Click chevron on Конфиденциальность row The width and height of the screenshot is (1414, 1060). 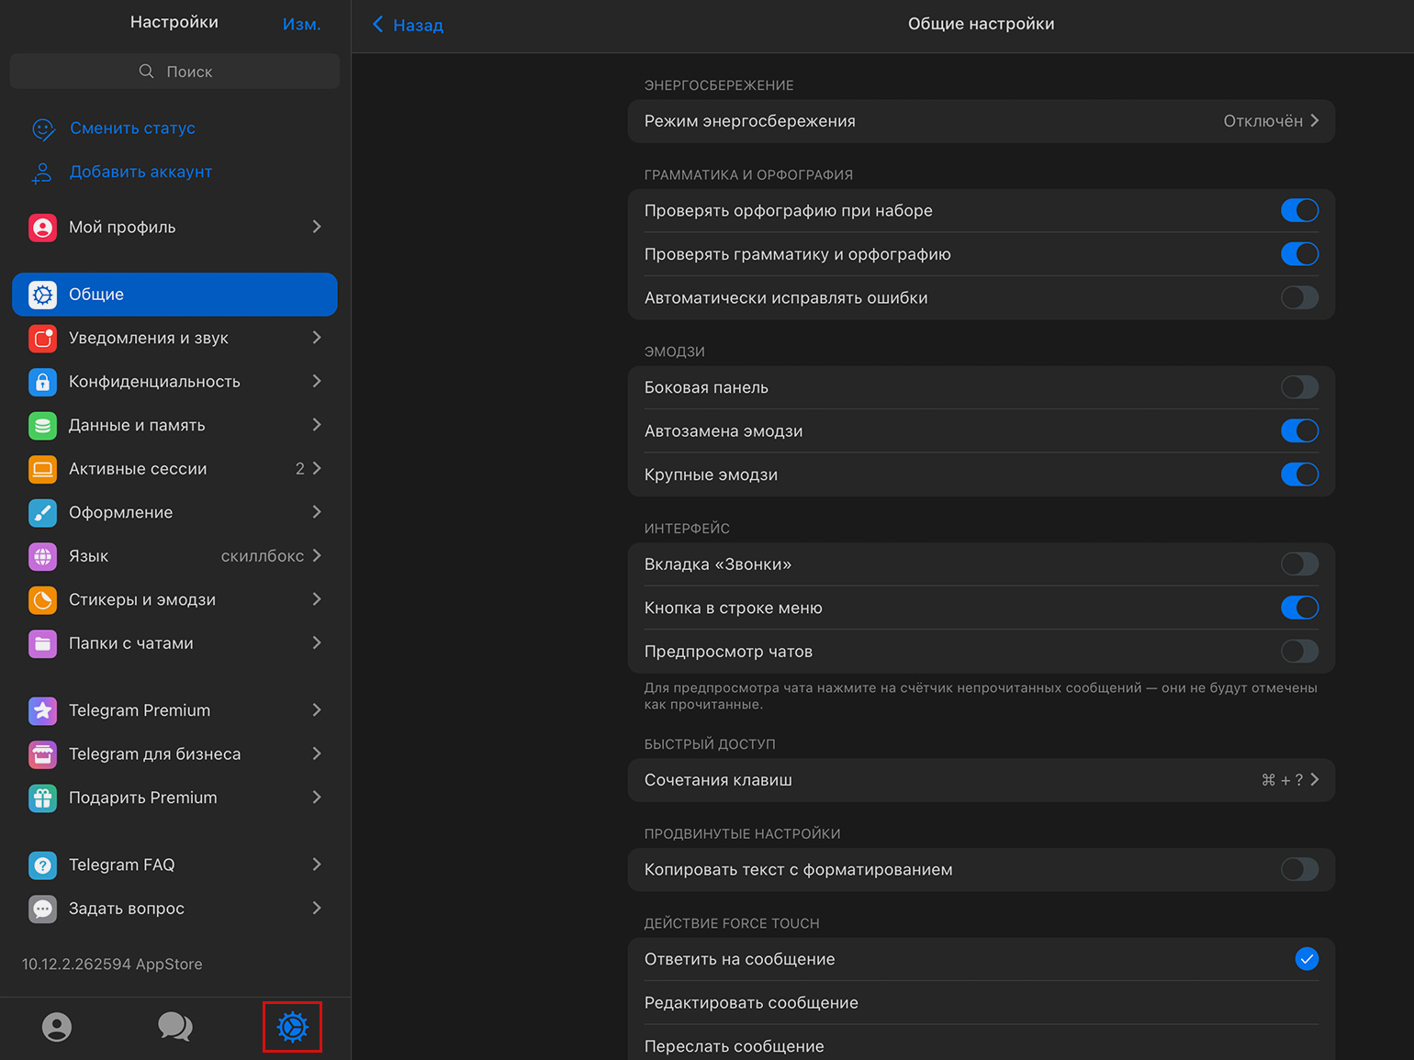317,381
